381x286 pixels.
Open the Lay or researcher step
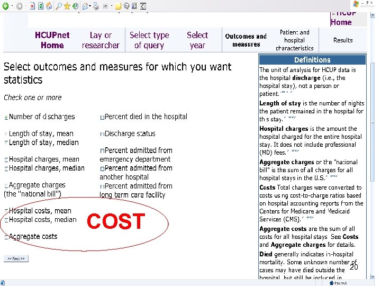[x=101, y=40]
